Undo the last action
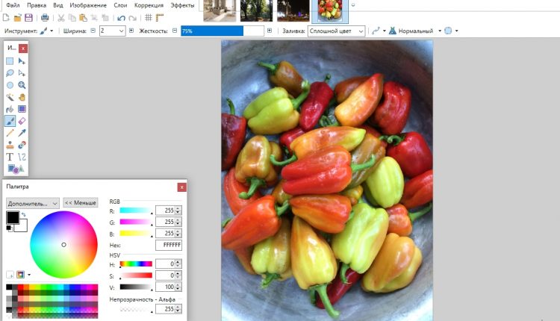The height and width of the screenshot is (321, 560). point(122,18)
